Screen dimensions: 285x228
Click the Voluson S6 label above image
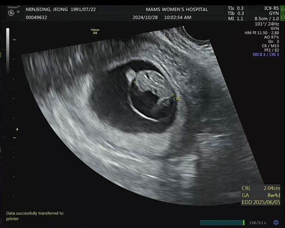95,31
